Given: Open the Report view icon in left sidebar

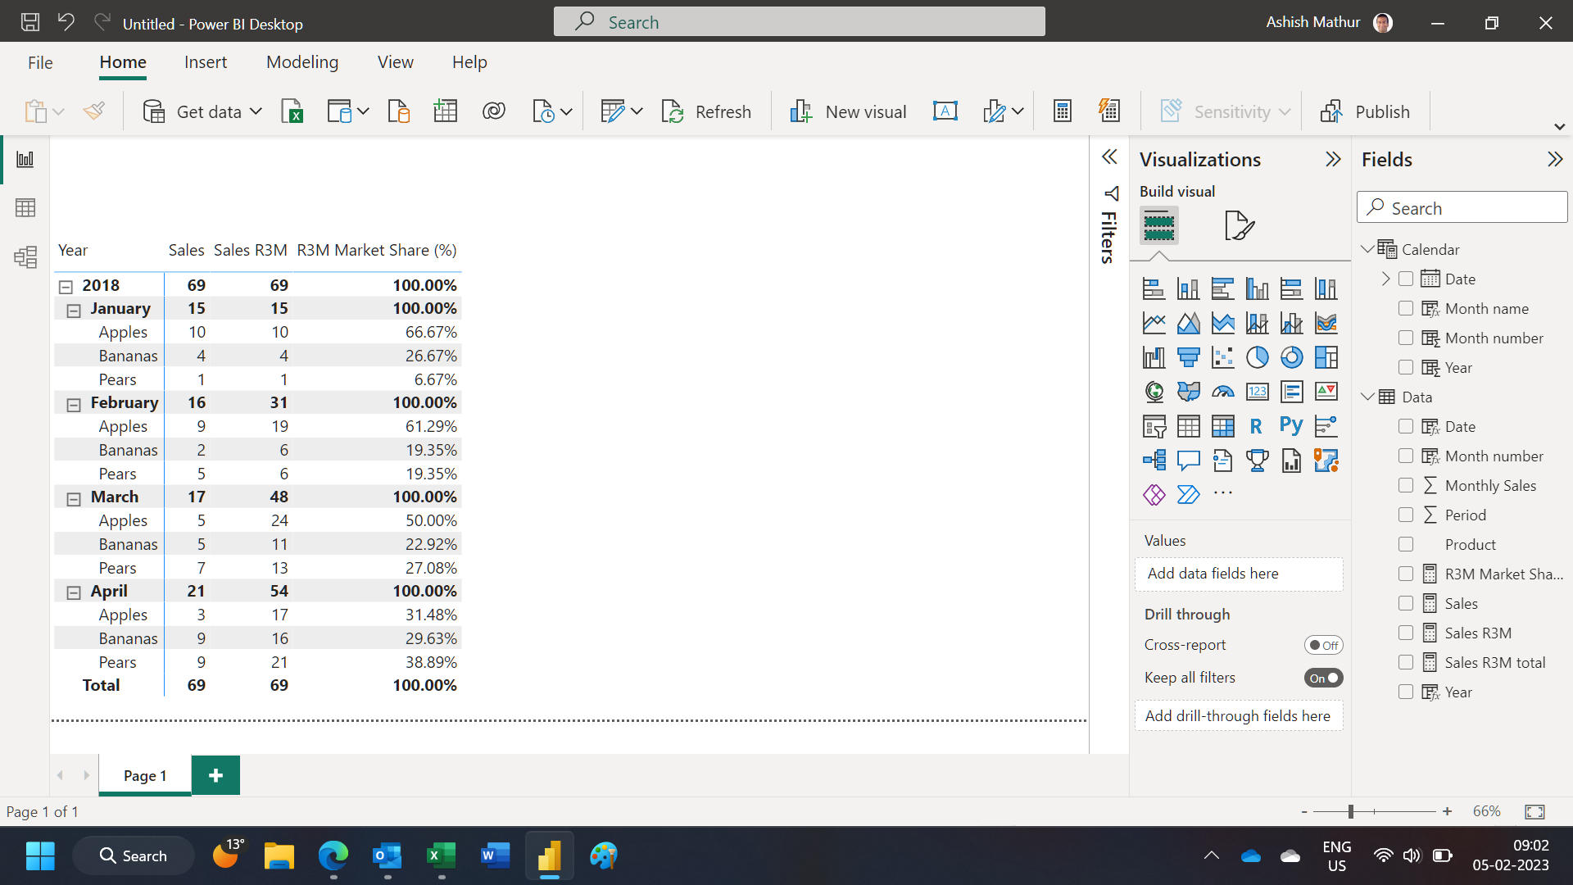Looking at the screenshot, I should (x=25, y=160).
